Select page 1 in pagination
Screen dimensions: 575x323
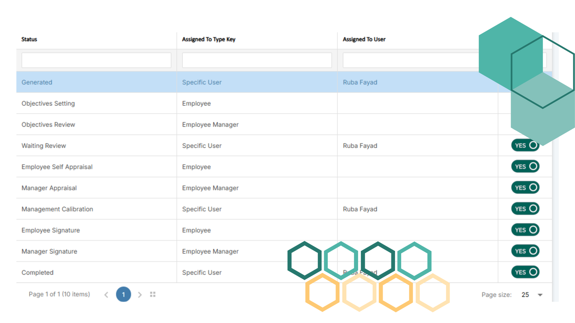click(x=123, y=294)
